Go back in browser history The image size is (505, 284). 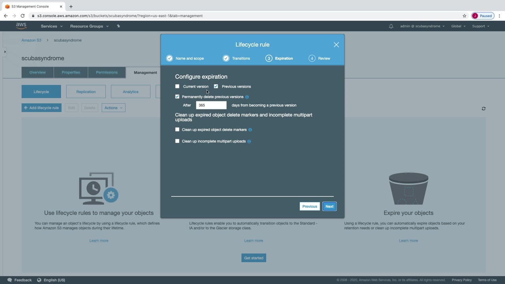point(6,16)
